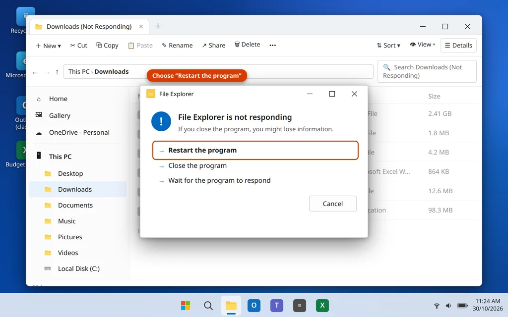The height and width of the screenshot is (317, 508).
Task: Open Teams from the taskbar
Action: pyautogui.click(x=277, y=305)
